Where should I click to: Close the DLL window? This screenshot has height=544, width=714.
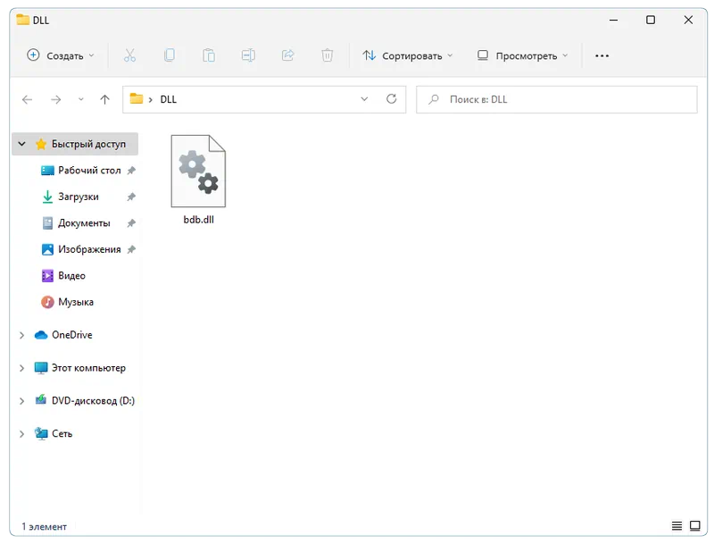688,20
